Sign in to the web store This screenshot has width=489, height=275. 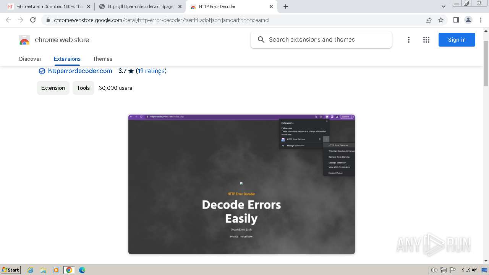457,40
